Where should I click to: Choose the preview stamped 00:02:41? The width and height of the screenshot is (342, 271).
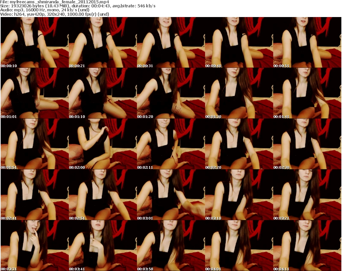[x=35, y=195]
